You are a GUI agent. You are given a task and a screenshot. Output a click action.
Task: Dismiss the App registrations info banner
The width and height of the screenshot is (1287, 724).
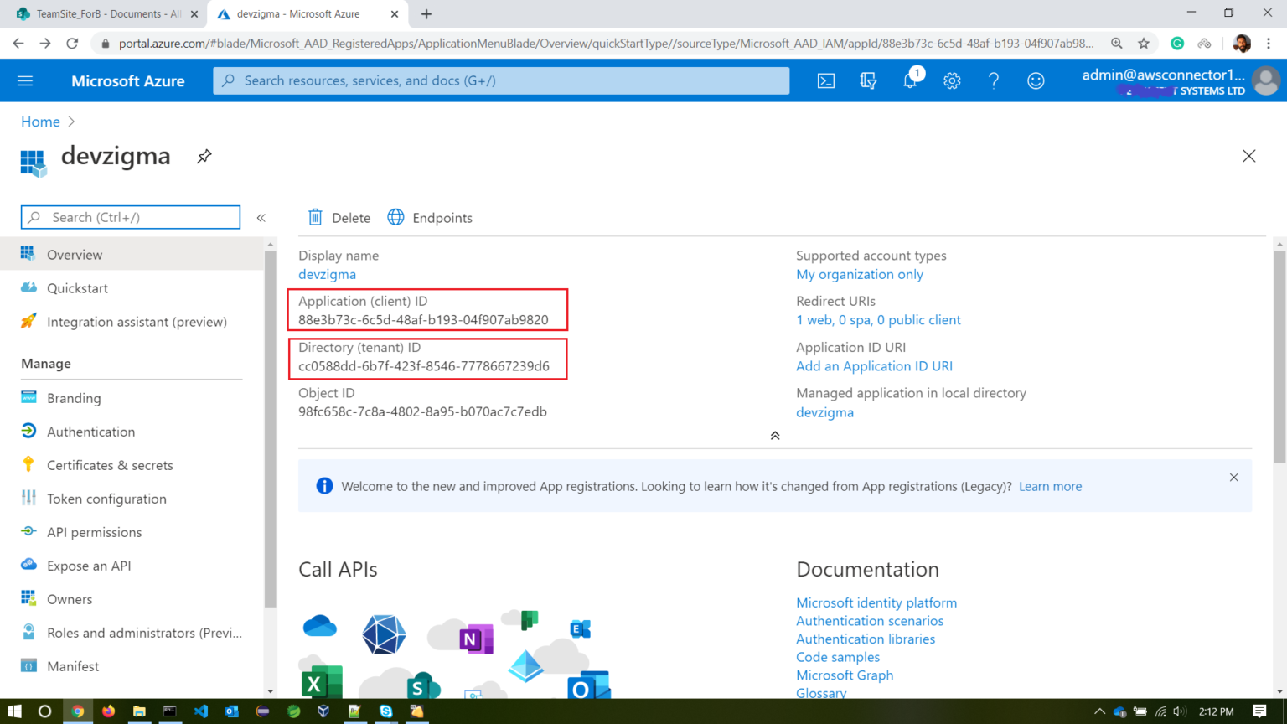(1233, 478)
